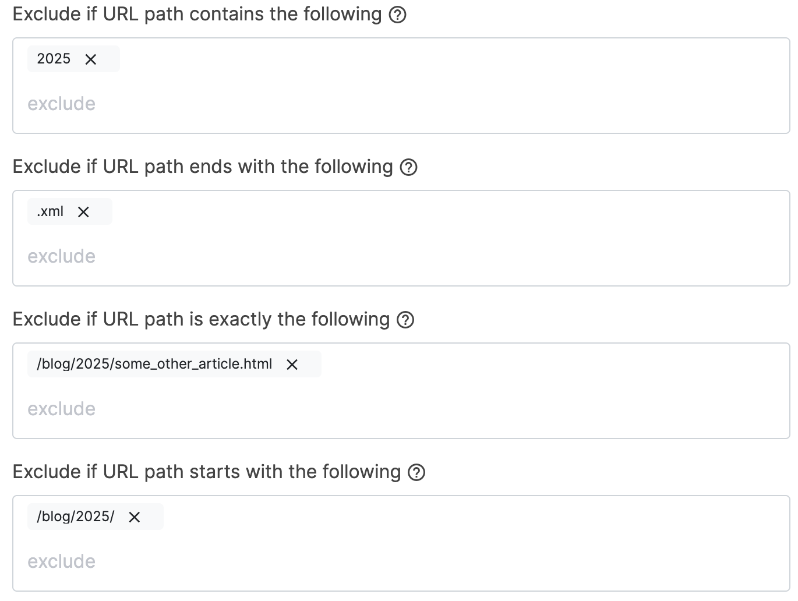
Task: Click the 'Exclude if URL path starts with' label
Action: click(x=206, y=472)
